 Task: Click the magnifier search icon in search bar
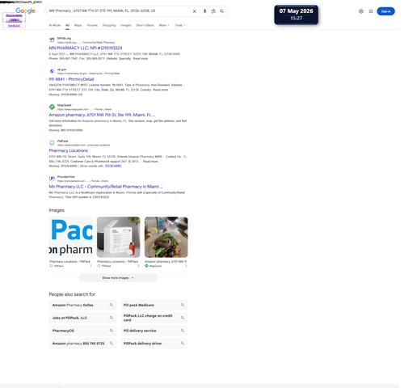[221, 11]
